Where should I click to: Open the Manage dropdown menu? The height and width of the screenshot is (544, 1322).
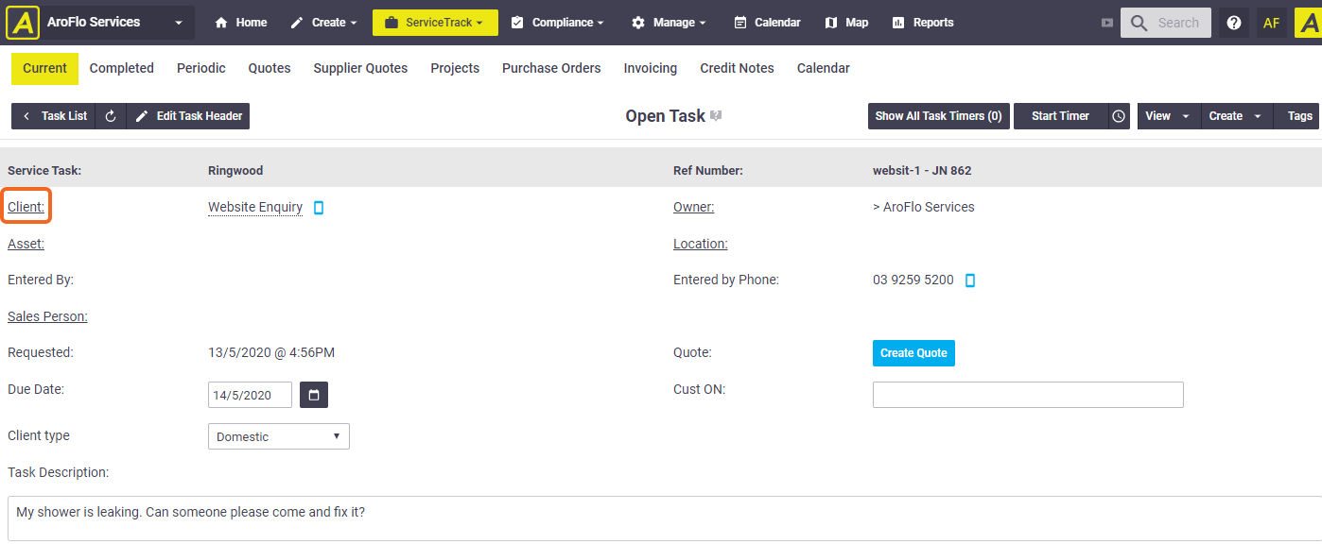pyautogui.click(x=669, y=23)
